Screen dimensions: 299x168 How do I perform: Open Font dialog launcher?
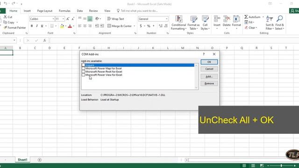click(74, 33)
